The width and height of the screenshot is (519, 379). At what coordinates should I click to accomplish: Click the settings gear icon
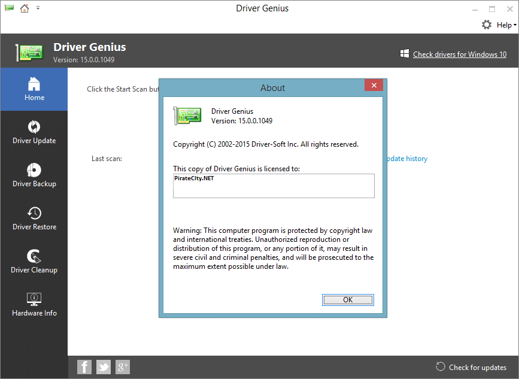pos(487,25)
